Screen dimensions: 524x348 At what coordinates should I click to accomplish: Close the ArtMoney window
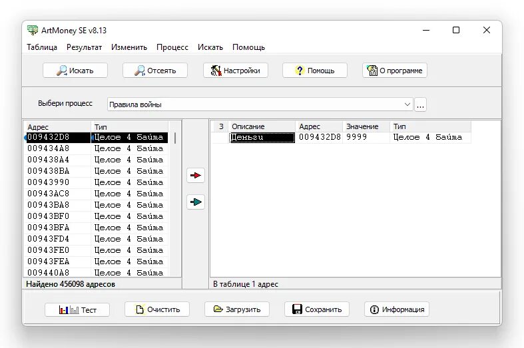(x=487, y=30)
